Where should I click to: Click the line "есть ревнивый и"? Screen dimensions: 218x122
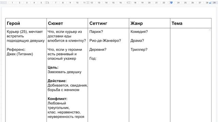click(x=62, y=54)
